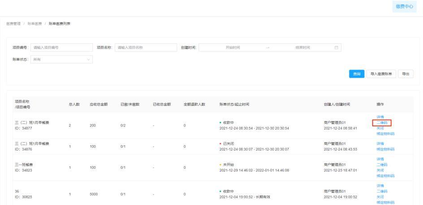Click the 已缴/未缴数 column header
This screenshot has height=205, width=423.
[130, 105]
